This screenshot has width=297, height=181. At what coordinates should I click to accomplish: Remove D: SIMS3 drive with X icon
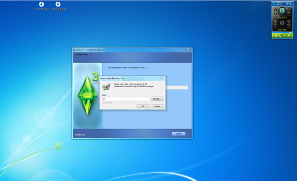289,13
